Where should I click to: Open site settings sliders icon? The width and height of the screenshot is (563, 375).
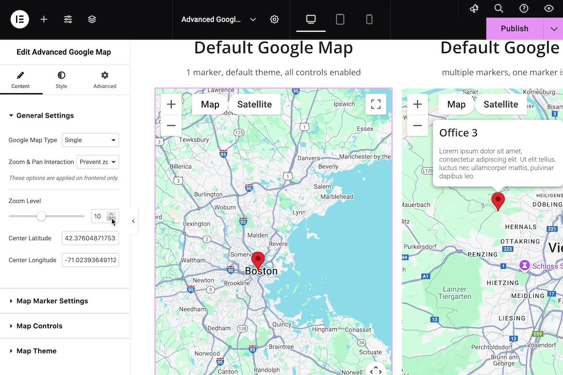pos(68,19)
